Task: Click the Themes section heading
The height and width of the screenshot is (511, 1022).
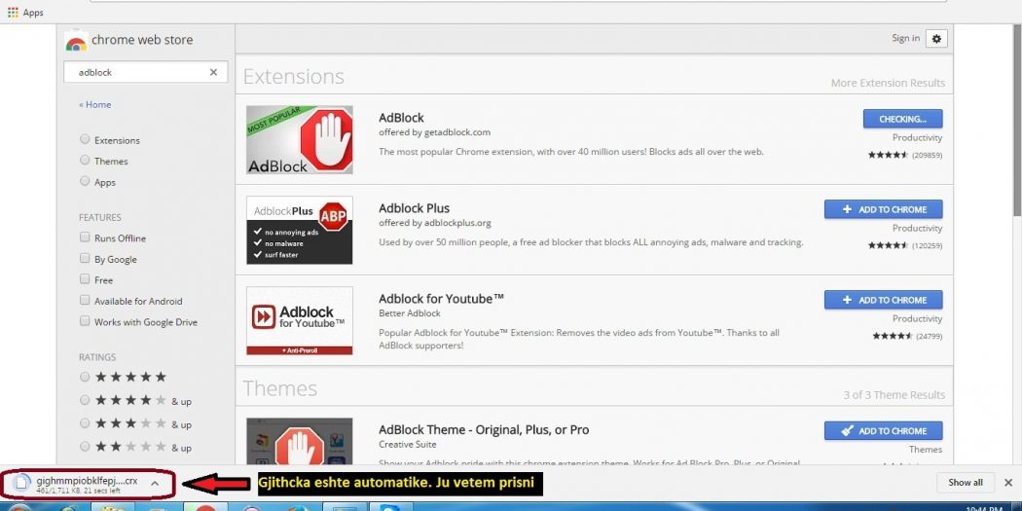Action: point(279,388)
